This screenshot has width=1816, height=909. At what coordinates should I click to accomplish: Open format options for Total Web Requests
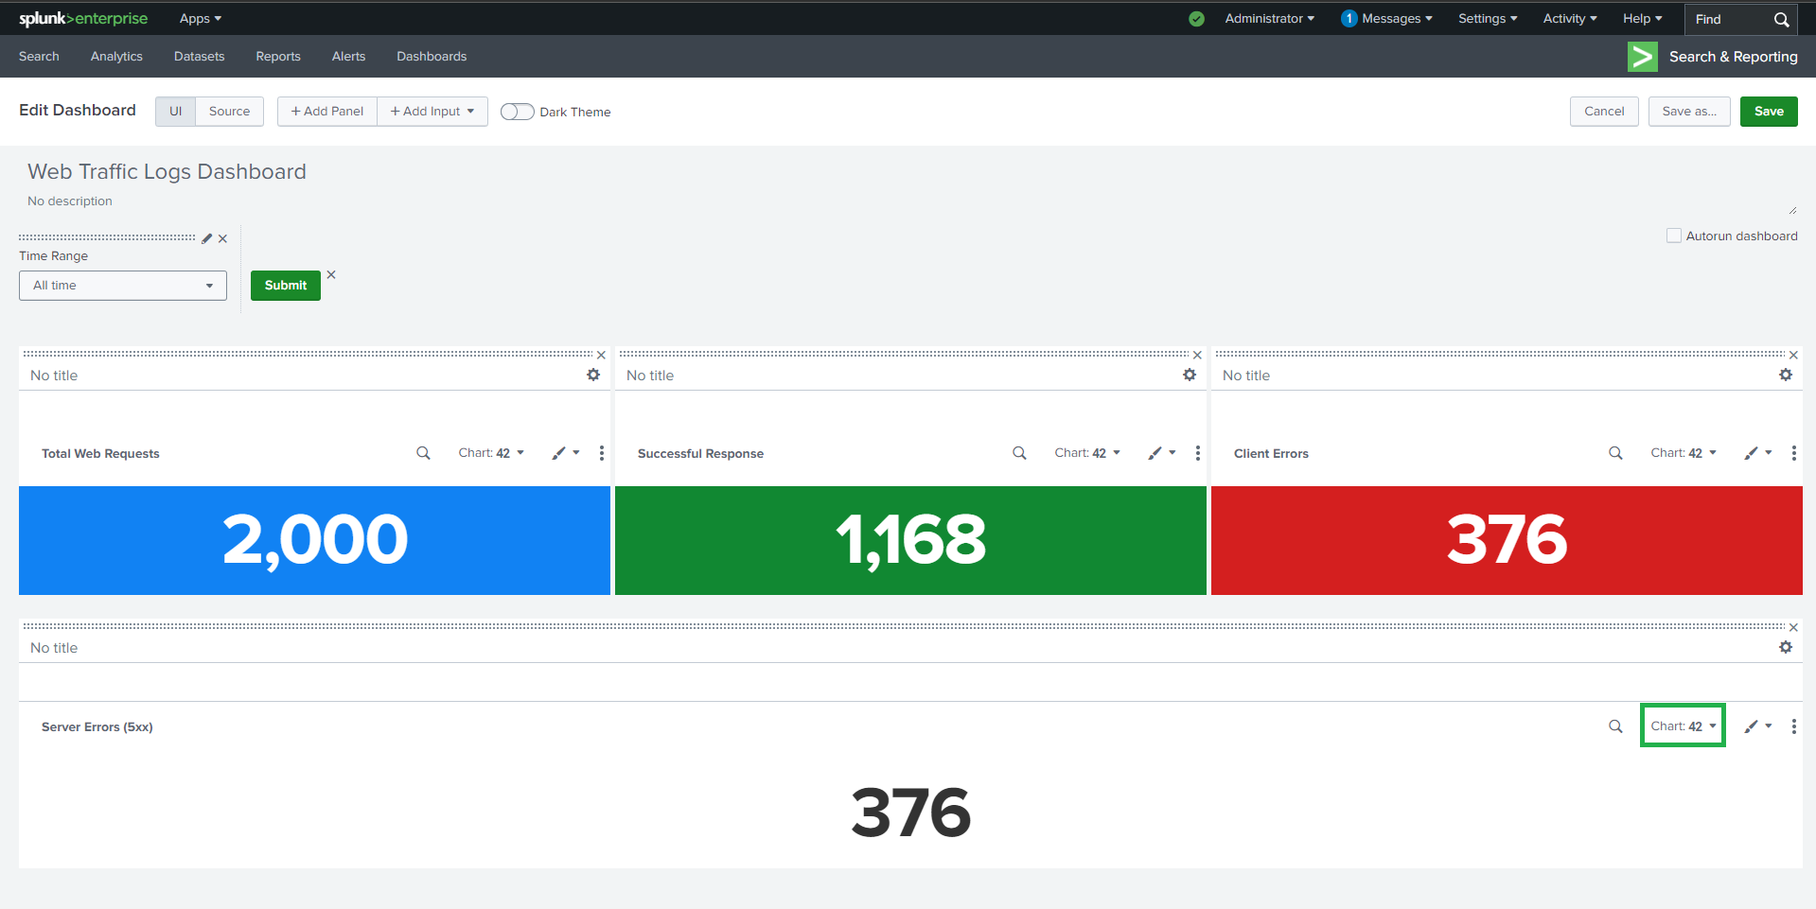[566, 453]
